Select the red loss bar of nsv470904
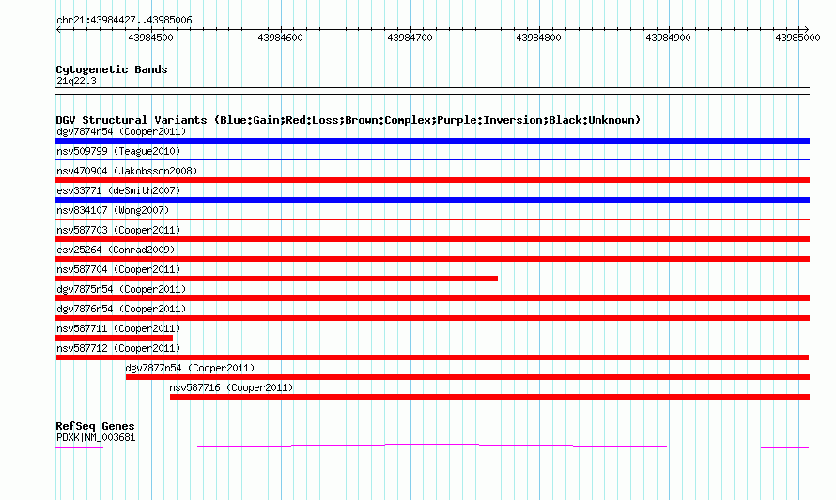836x500 pixels. click(432, 180)
